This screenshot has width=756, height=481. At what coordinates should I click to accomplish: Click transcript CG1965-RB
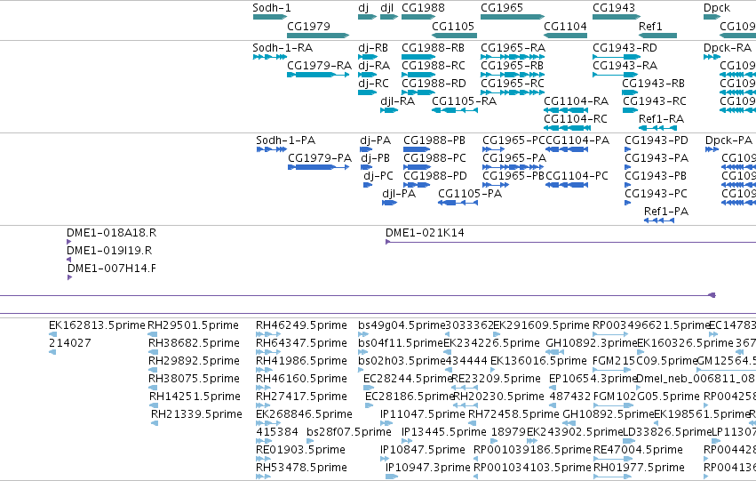[513, 75]
